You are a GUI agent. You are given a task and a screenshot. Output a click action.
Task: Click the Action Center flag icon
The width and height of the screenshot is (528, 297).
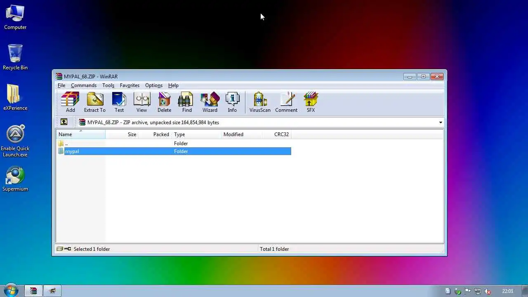468,291
